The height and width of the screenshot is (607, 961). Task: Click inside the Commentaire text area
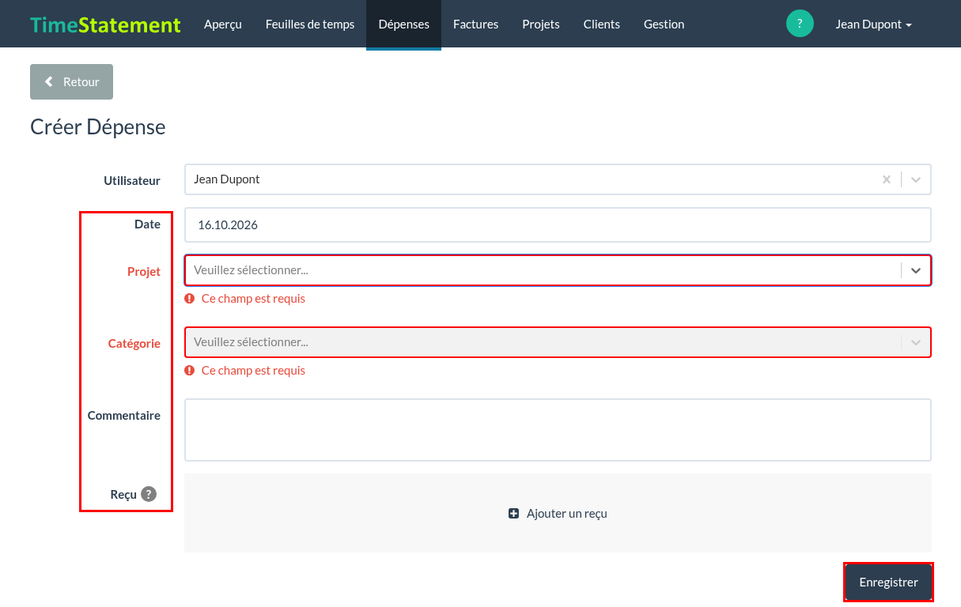558,430
